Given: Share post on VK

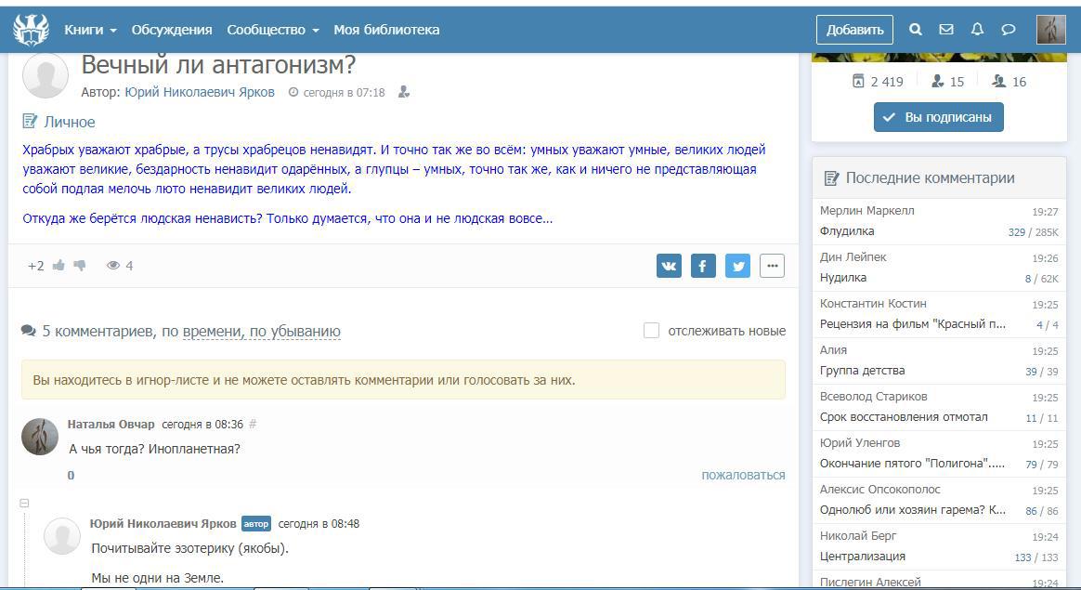Looking at the screenshot, I should [x=669, y=266].
